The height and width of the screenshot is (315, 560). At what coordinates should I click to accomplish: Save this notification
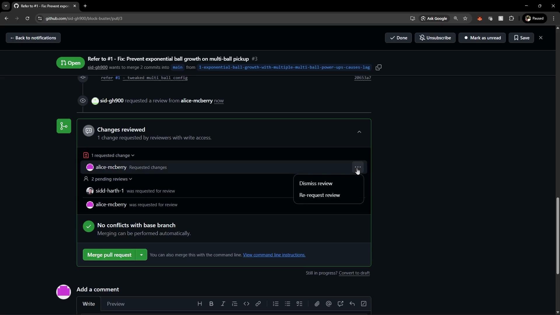point(521,38)
